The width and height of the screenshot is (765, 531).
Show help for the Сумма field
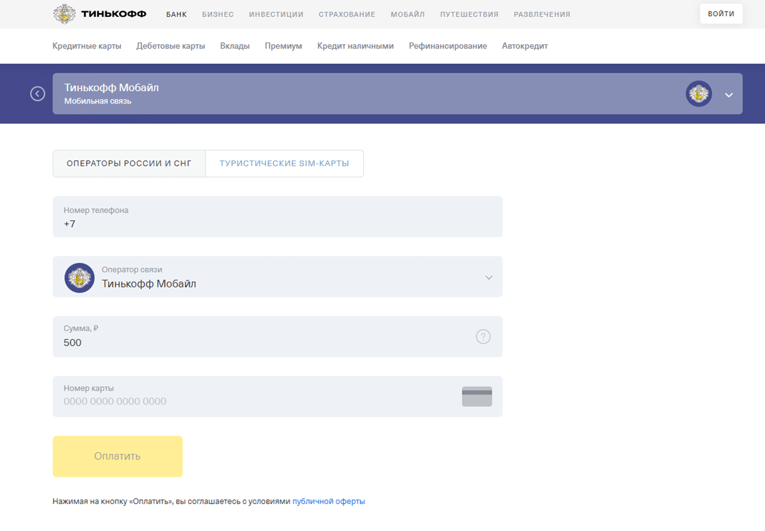pyautogui.click(x=483, y=336)
